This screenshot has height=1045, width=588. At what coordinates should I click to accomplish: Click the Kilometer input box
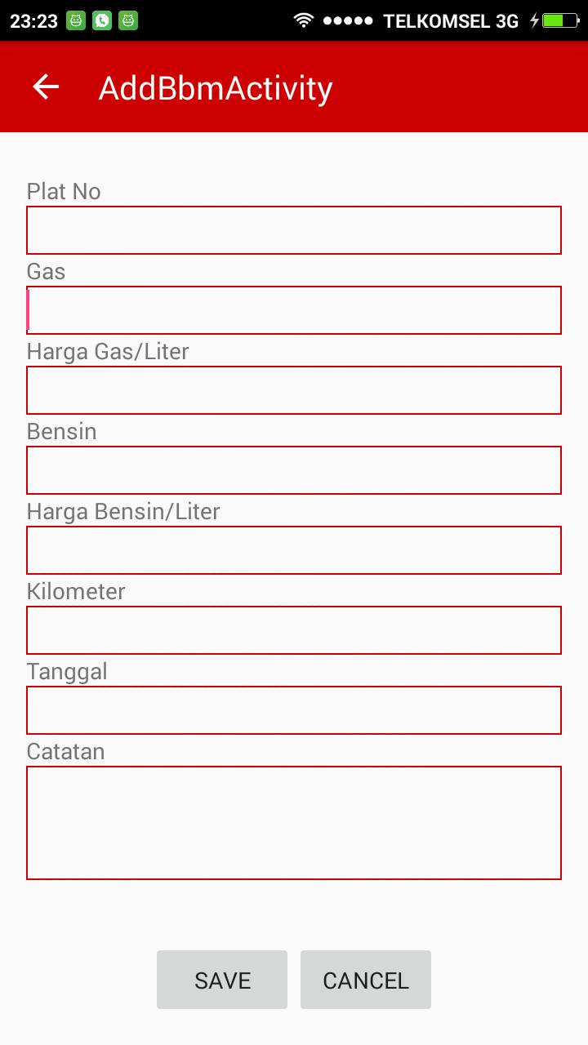(x=294, y=630)
